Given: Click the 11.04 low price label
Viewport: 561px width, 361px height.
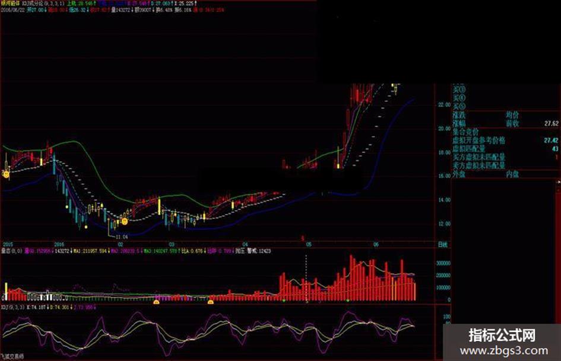Looking at the screenshot, I should pos(122,237).
